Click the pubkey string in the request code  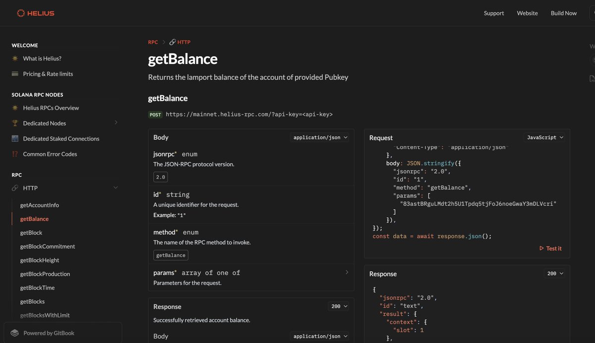click(x=478, y=203)
